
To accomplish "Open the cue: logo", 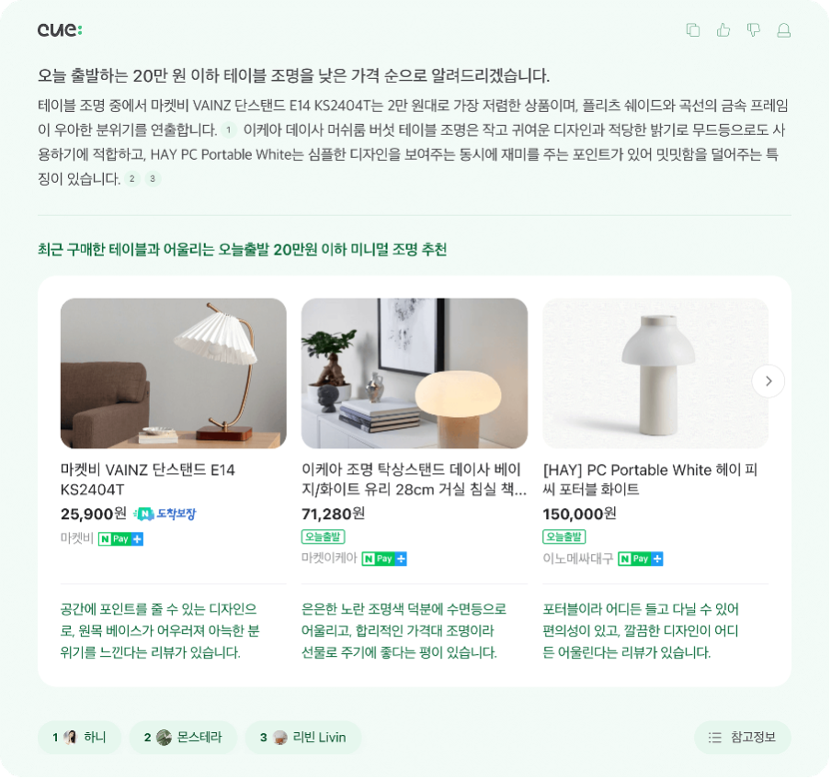I will [60, 30].
